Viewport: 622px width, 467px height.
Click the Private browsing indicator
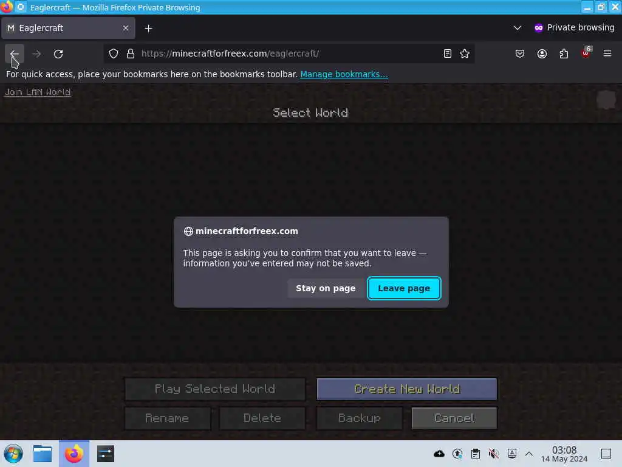[x=574, y=28]
